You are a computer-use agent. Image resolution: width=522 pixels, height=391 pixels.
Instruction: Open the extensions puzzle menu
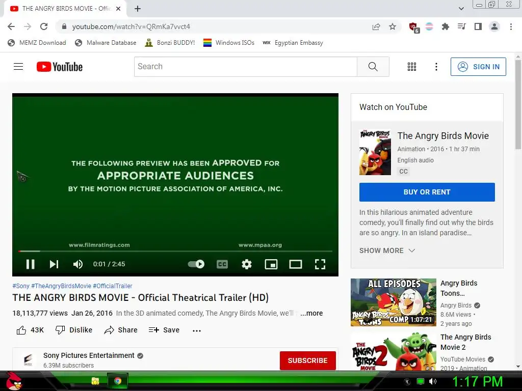pos(445,26)
